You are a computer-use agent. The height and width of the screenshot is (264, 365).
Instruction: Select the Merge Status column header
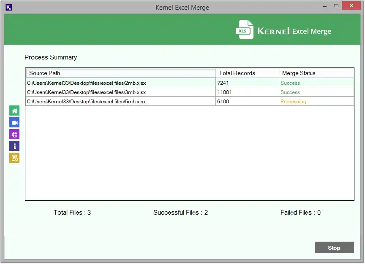pos(299,73)
